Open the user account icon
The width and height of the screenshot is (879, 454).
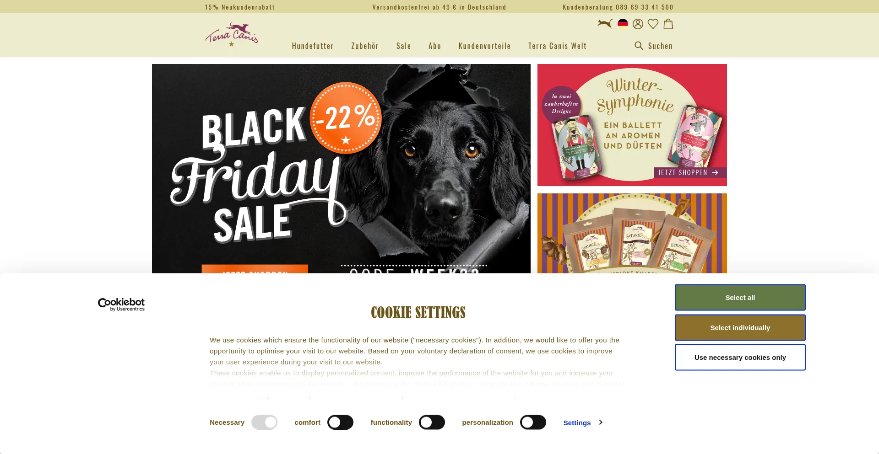click(638, 24)
